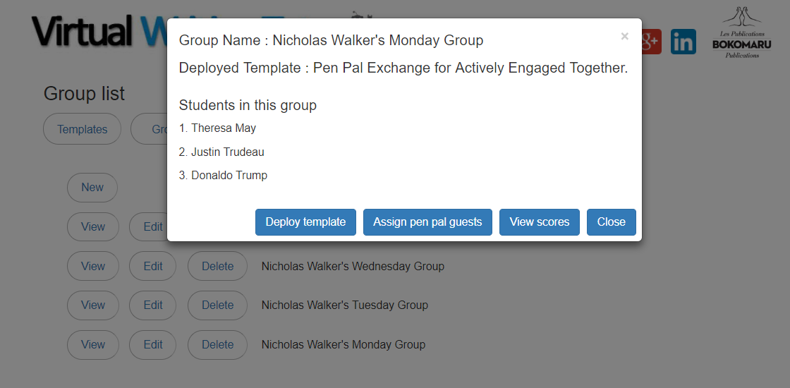
Task: Click the New group button
Action: point(92,188)
